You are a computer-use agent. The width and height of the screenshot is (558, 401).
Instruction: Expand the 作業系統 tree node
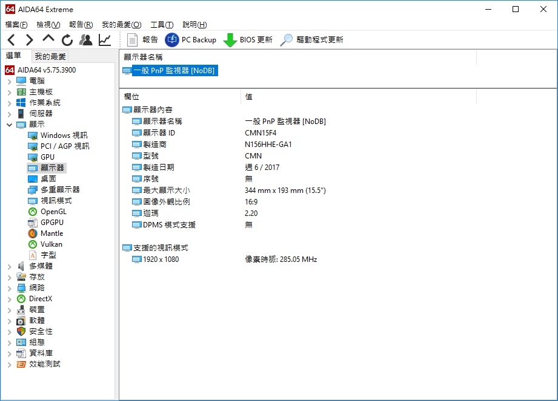click(x=9, y=103)
